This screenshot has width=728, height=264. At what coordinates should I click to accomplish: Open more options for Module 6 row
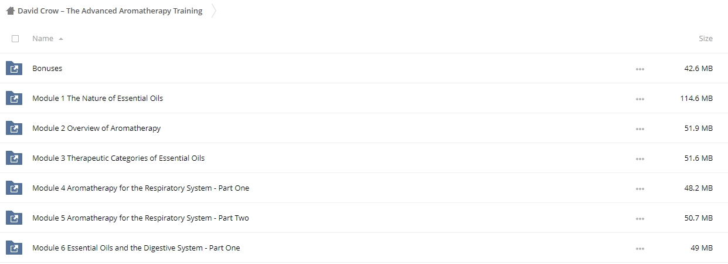pyautogui.click(x=639, y=248)
